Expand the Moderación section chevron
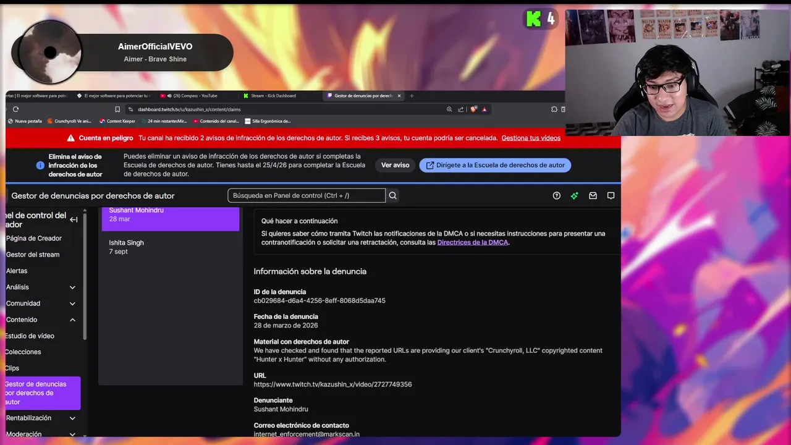 point(72,434)
